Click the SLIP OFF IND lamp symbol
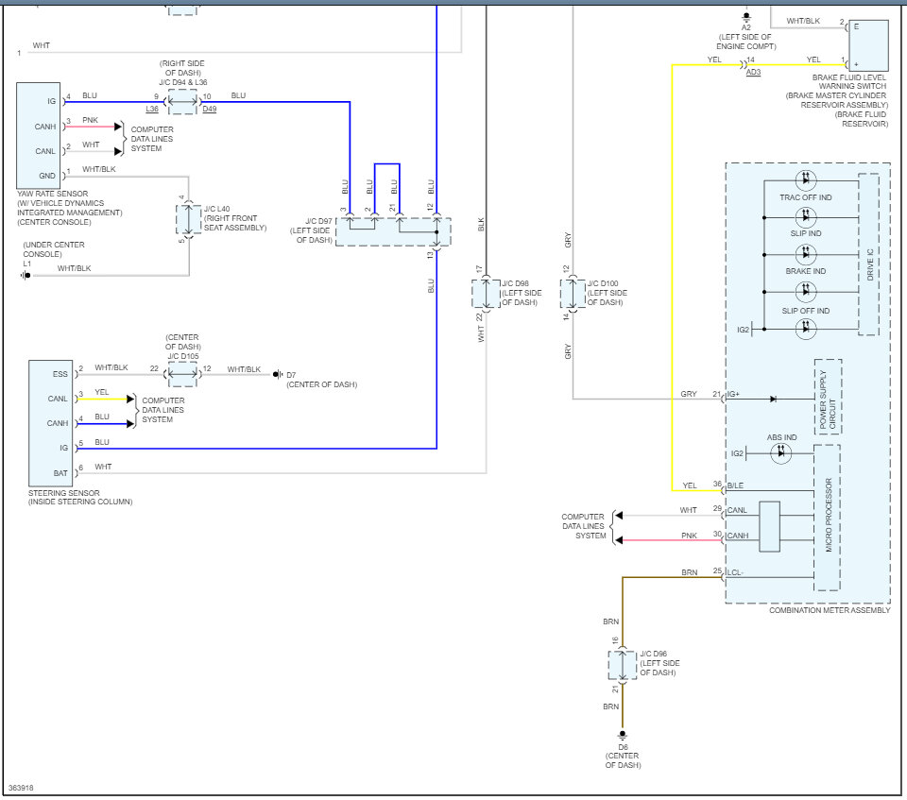This screenshot has height=800, width=907. [804, 292]
